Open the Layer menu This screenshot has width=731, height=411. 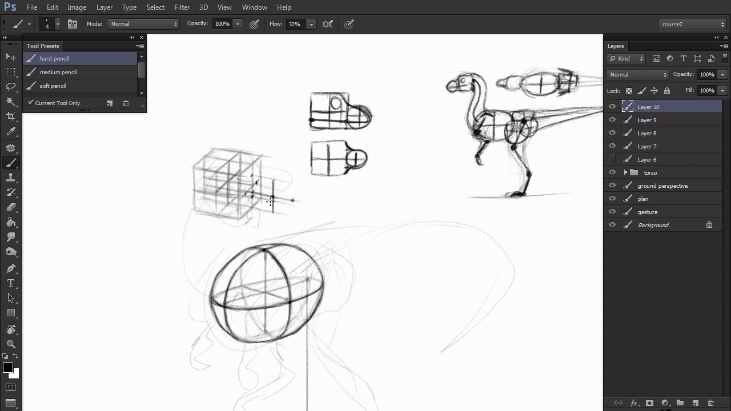click(x=105, y=7)
